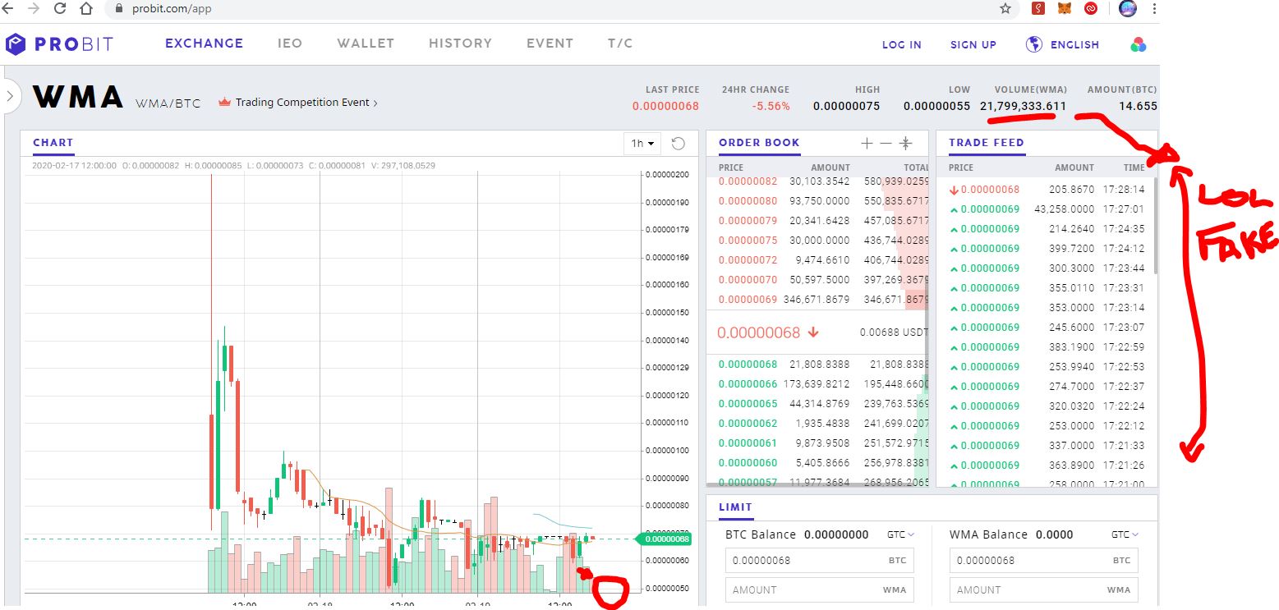
Task: Click the 17:28:14 trade feed row
Action: [1046, 190]
